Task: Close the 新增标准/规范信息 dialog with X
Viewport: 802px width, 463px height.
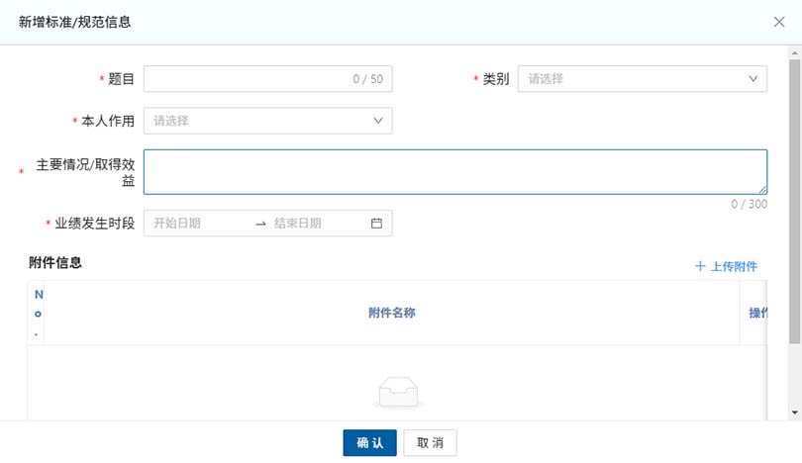Action: (779, 22)
